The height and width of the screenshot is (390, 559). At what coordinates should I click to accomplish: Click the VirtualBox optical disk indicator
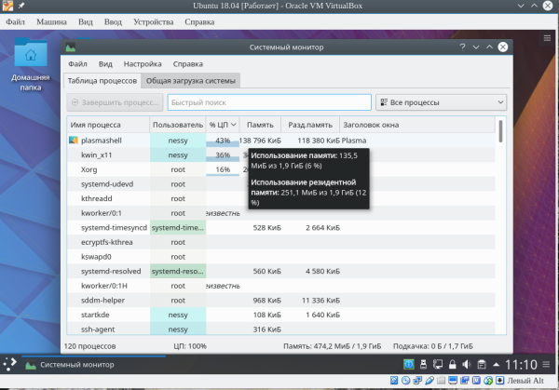405,381
